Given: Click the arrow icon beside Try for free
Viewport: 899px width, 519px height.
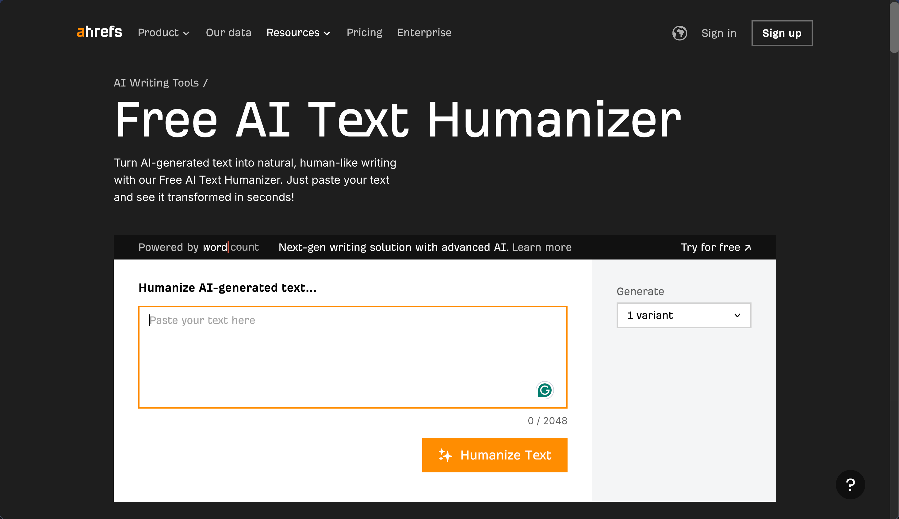Looking at the screenshot, I should (x=748, y=248).
